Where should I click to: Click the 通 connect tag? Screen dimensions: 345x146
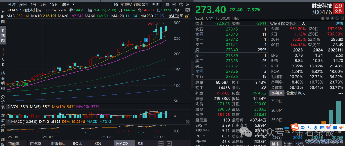(x=323, y=18)
